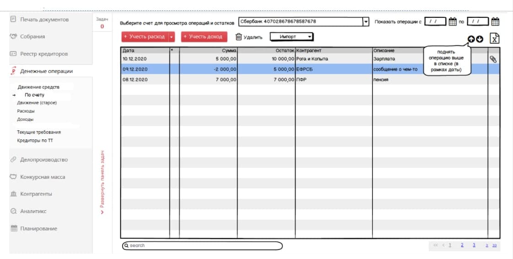This screenshot has height=259, width=513.
Task: Expand the task panel
Action: point(102,182)
